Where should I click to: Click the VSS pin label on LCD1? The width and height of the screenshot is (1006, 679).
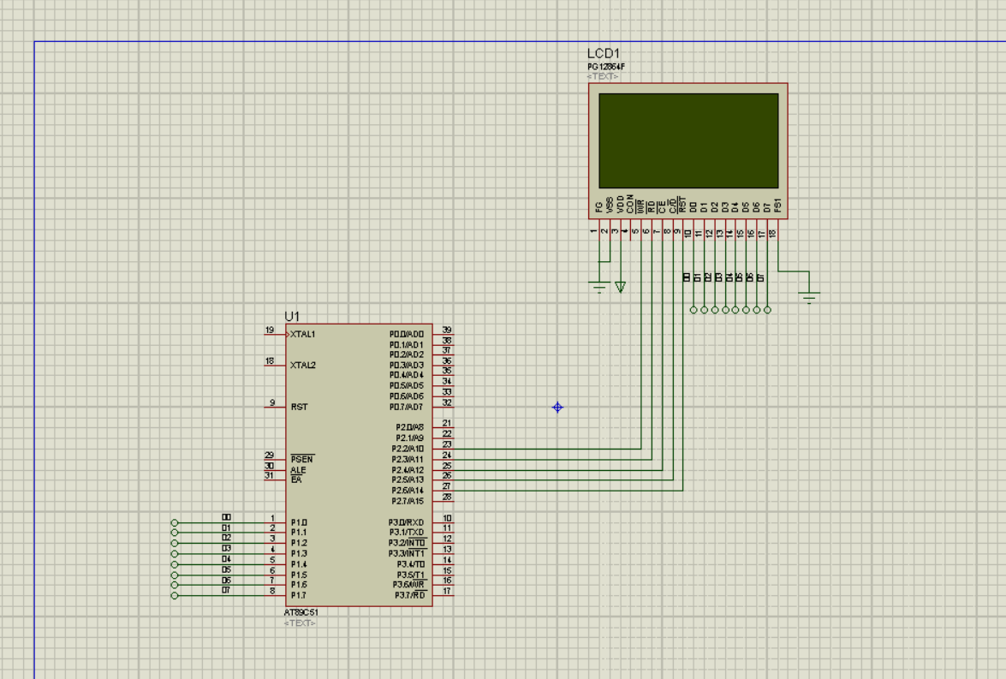[x=610, y=205]
